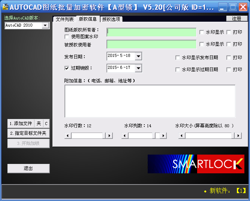Viewport: 250px width, 201px height.
Task: Check 打印 for 被授权使用者 row
Action: [229, 44]
